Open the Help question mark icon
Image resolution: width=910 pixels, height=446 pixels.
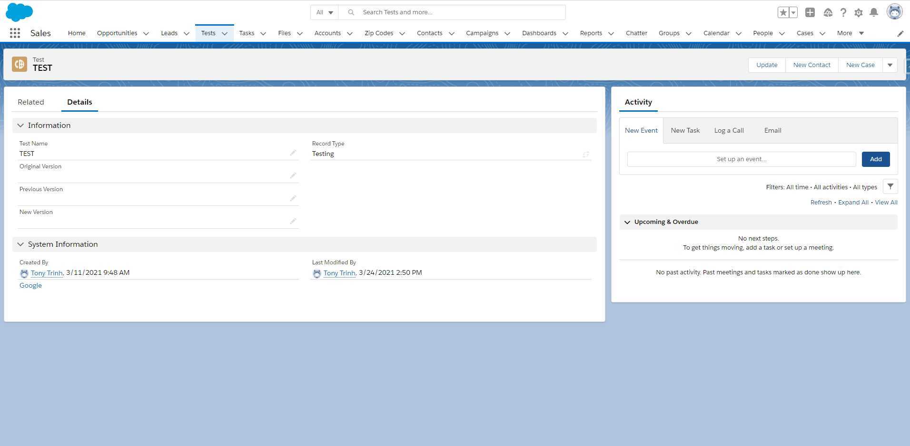(x=843, y=12)
